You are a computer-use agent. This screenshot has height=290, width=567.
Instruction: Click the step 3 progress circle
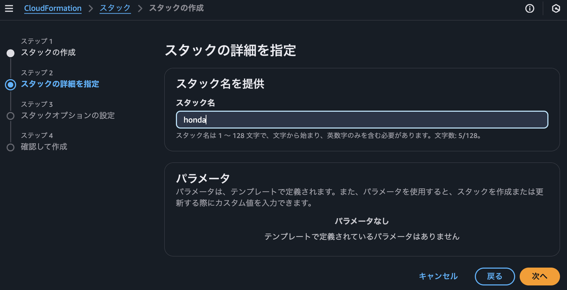[x=11, y=116]
